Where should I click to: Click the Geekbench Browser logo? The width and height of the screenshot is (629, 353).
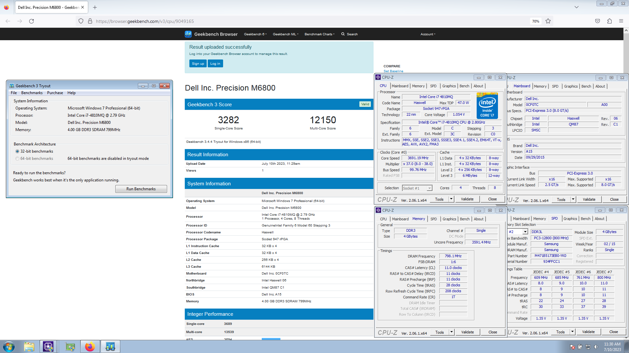pyautogui.click(x=211, y=34)
